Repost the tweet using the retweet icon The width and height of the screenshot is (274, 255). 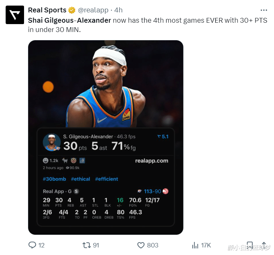(87, 245)
